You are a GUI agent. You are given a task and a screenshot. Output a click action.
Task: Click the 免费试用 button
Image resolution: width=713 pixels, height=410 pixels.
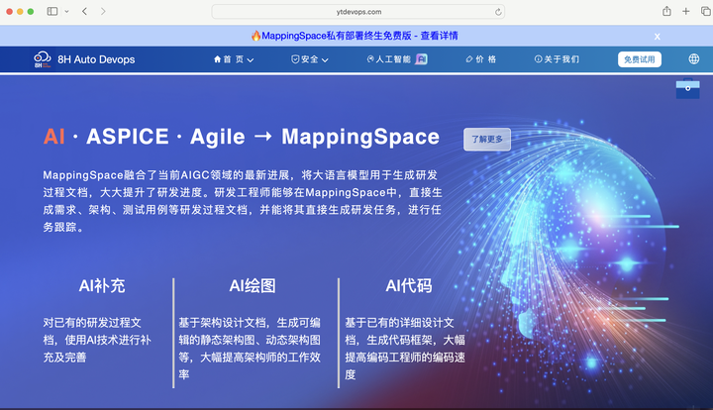point(640,59)
